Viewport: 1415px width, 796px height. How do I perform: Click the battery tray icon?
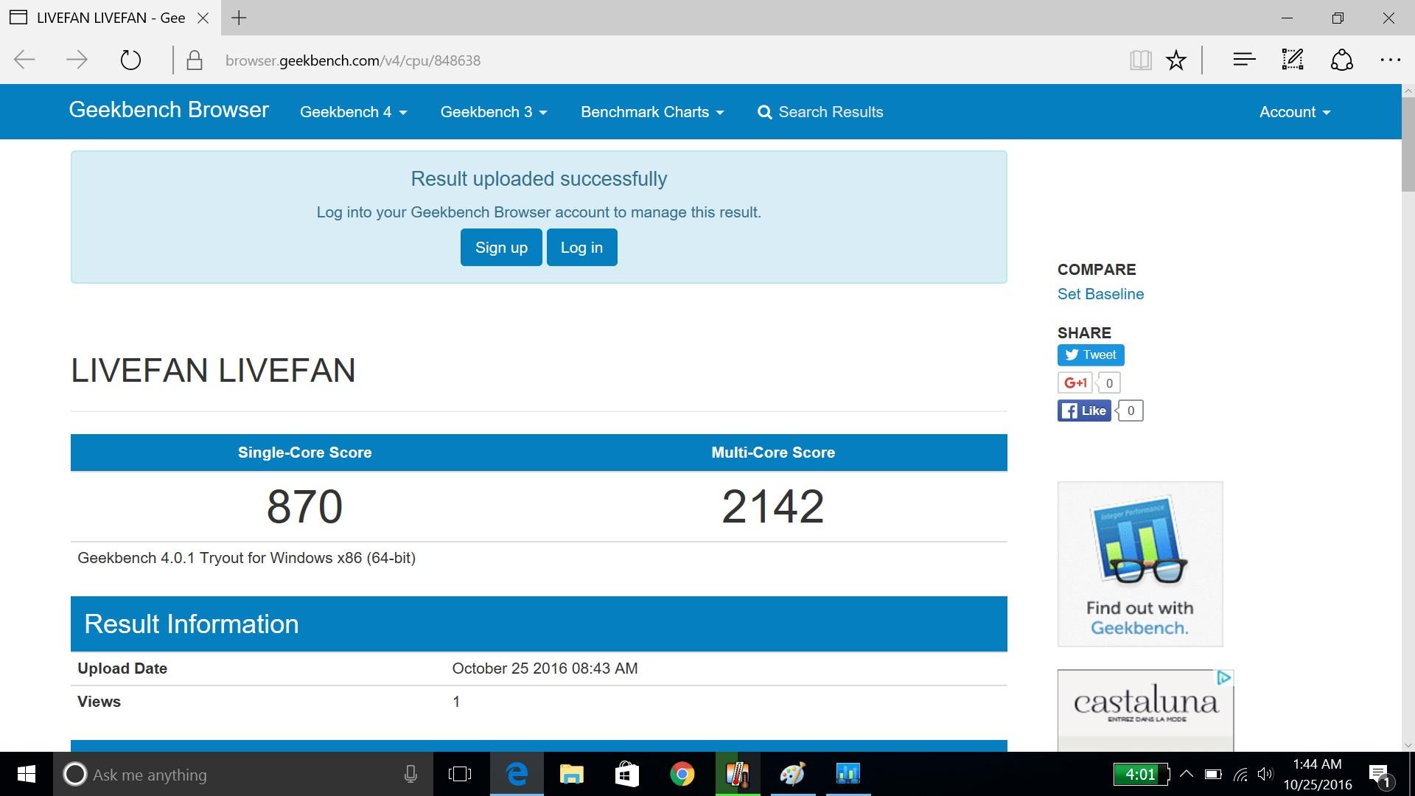pos(1213,774)
